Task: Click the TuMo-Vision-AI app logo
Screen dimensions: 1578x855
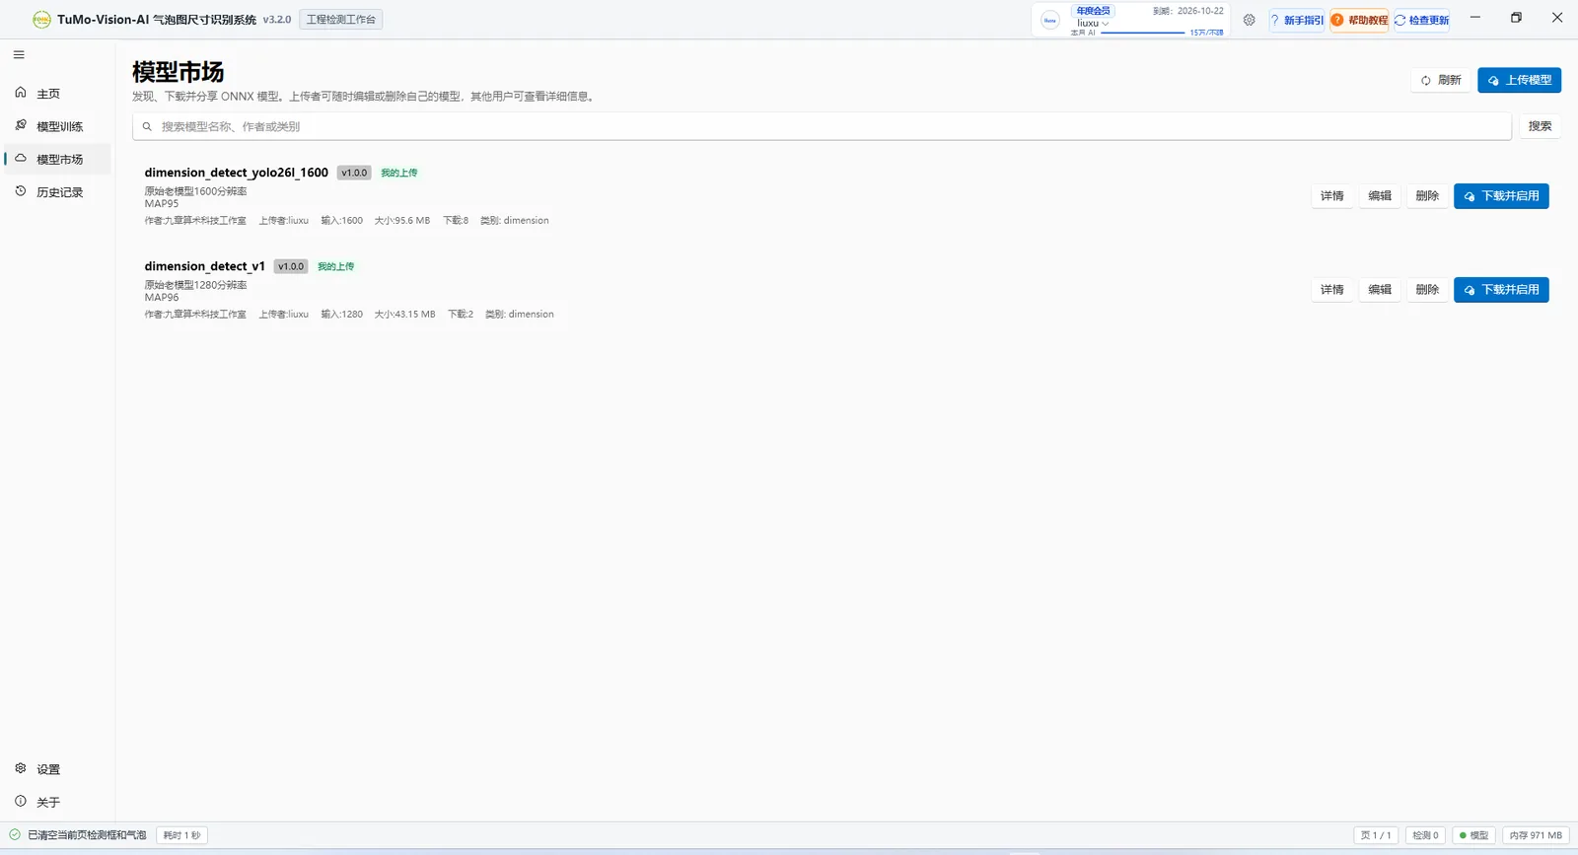Action: point(41,20)
